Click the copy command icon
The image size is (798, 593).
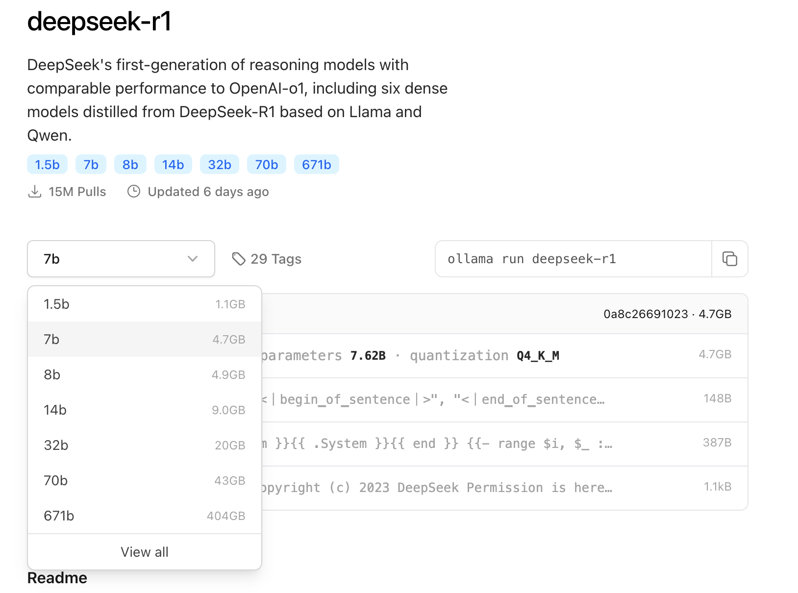point(729,259)
